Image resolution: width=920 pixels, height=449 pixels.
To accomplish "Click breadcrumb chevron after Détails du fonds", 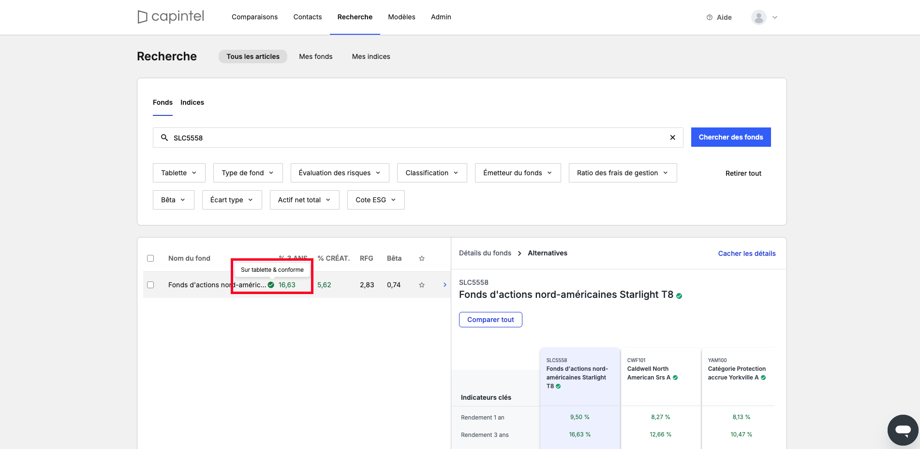I will 519,253.
